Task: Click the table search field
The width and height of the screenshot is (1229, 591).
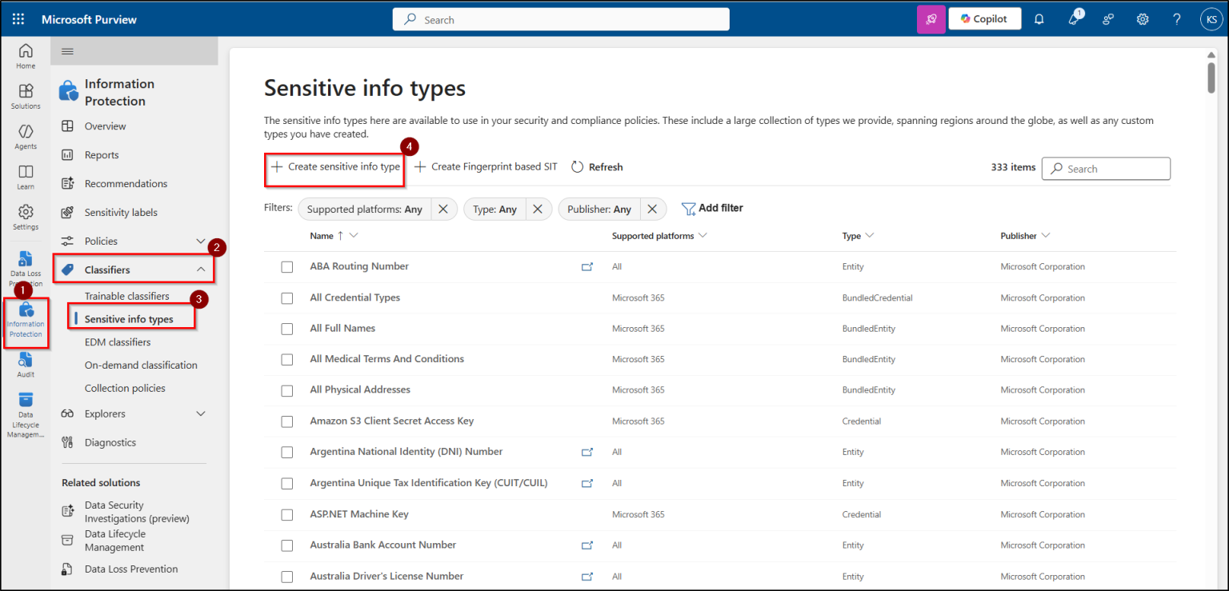Action: click(1106, 168)
